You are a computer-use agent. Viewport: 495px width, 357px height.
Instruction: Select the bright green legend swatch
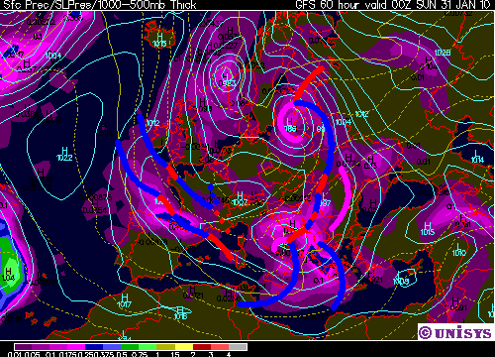tap(148, 347)
